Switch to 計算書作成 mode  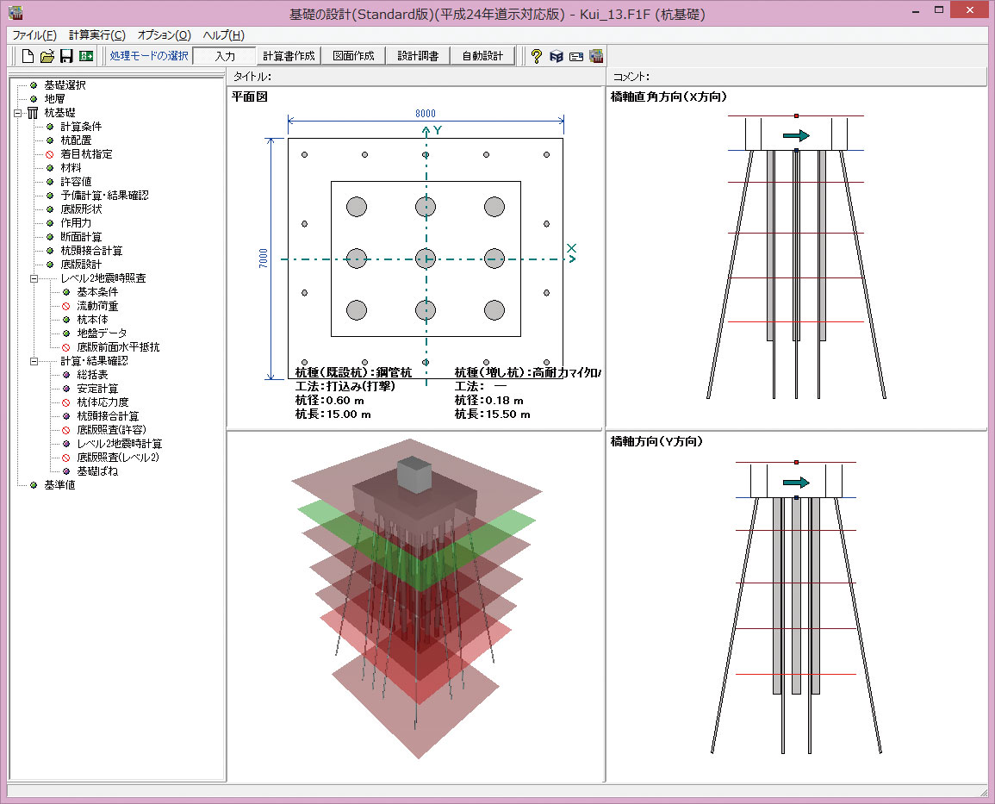point(289,57)
